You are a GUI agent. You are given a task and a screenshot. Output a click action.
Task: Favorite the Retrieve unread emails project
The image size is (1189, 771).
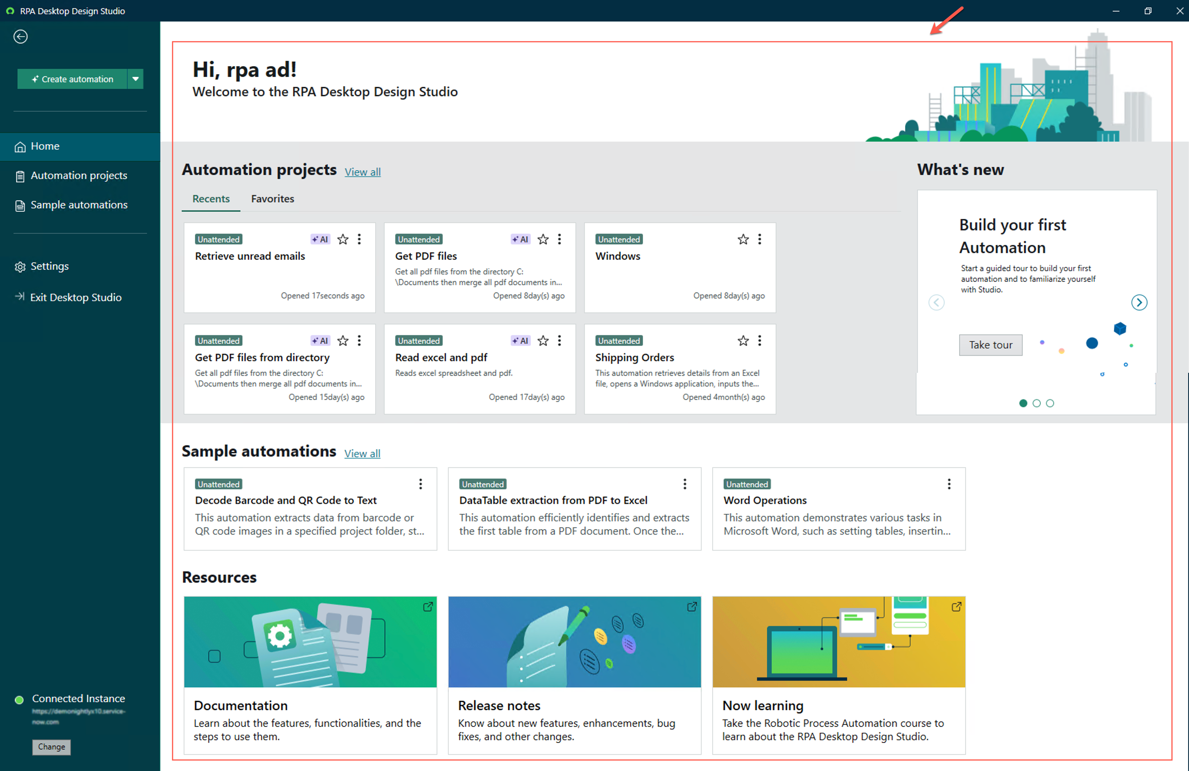coord(343,239)
